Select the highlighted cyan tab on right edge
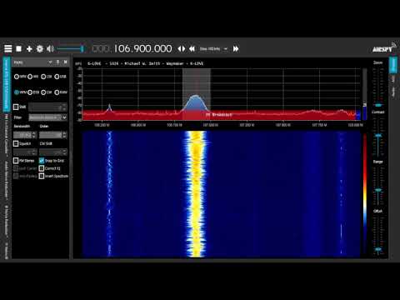Screen dimensions: 400x300 (x=393, y=64)
